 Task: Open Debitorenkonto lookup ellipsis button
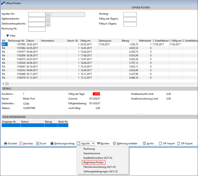(x=48, y=19)
